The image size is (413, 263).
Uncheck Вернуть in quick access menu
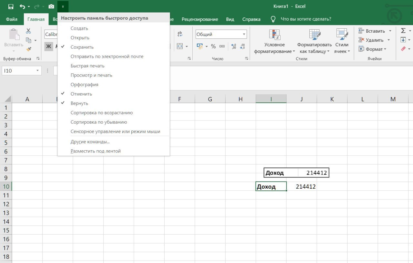[79, 103]
